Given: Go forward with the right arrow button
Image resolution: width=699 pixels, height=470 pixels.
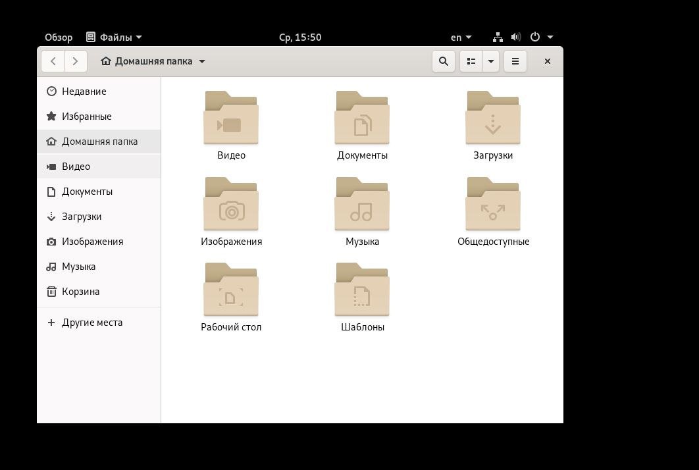Looking at the screenshot, I should 75,61.
